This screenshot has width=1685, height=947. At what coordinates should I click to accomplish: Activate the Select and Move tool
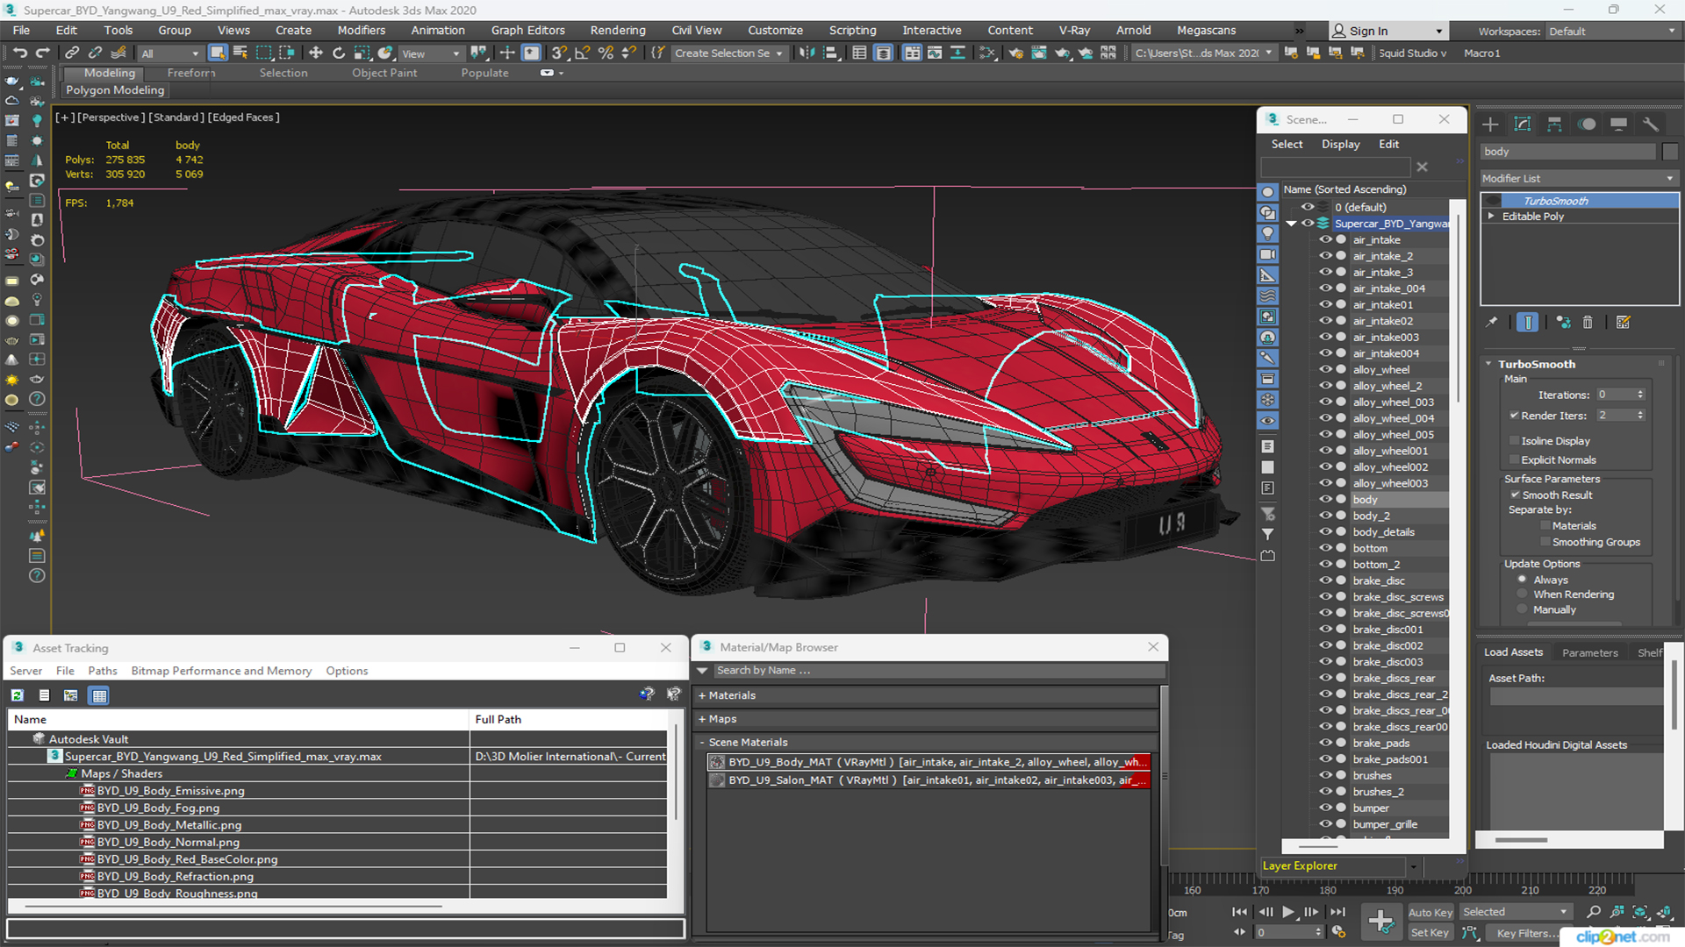pyautogui.click(x=315, y=53)
